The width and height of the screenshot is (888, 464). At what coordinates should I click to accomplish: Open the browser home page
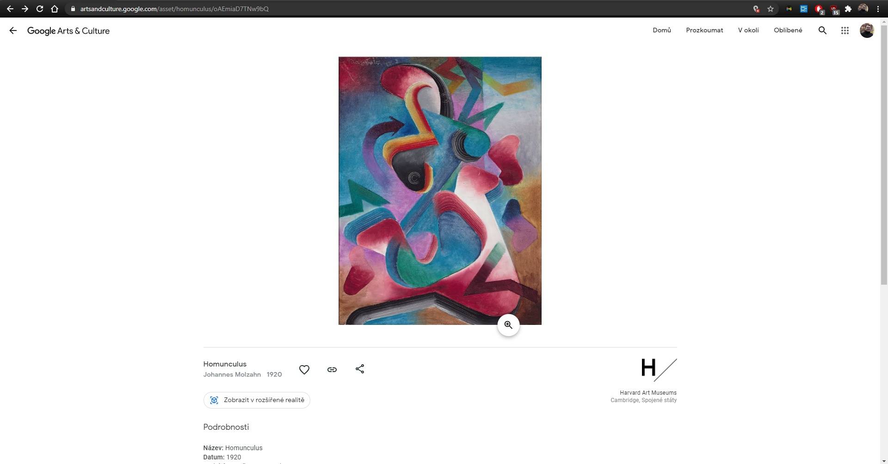point(55,9)
